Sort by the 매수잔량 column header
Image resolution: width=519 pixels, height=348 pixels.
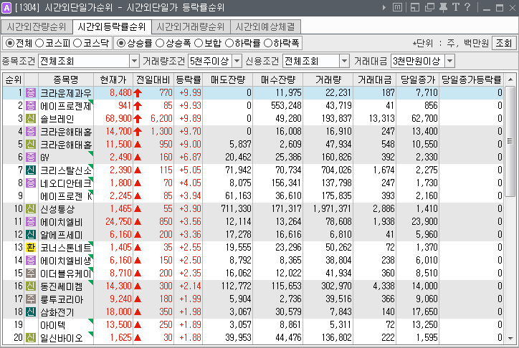(x=278, y=79)
